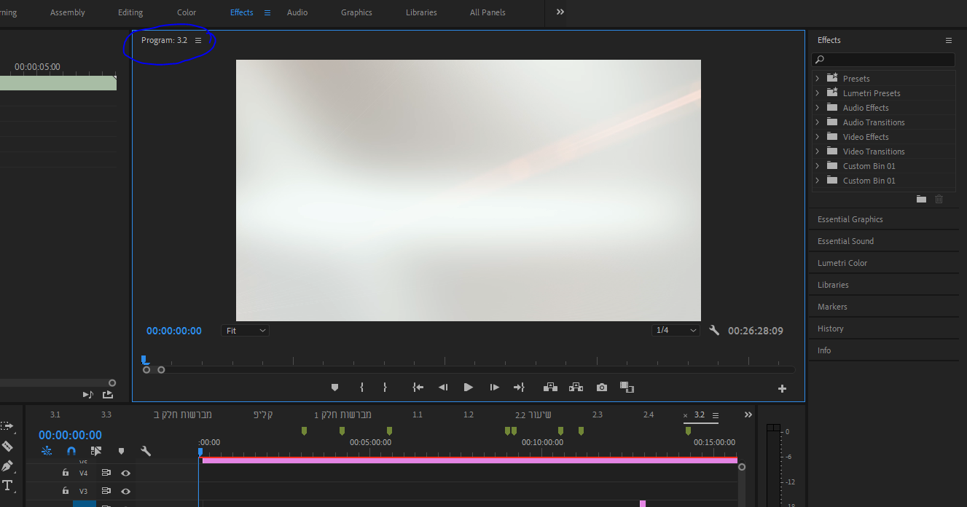Create a new custom bin in Effects
The image size is (967, 507).
[921, 199]
